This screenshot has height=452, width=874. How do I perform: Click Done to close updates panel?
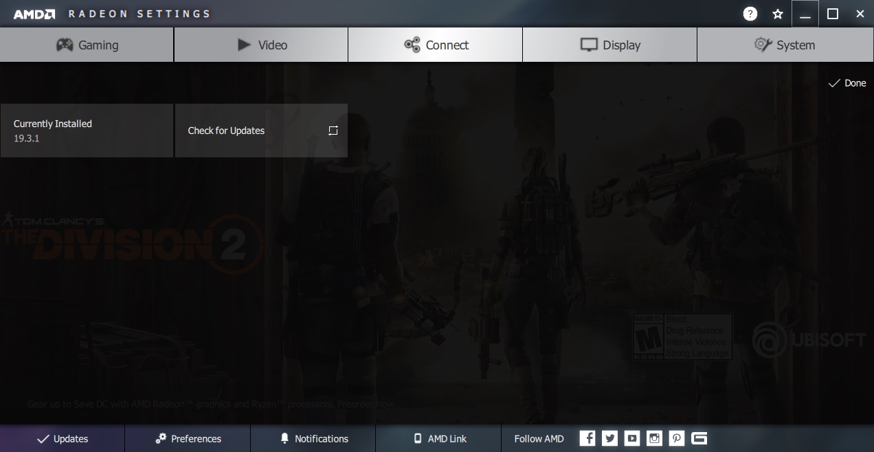coord(847,83)
